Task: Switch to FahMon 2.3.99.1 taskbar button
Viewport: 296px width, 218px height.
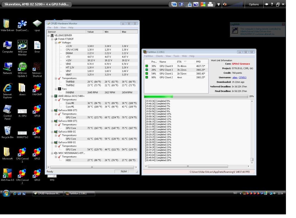Action: coord(79,193)
